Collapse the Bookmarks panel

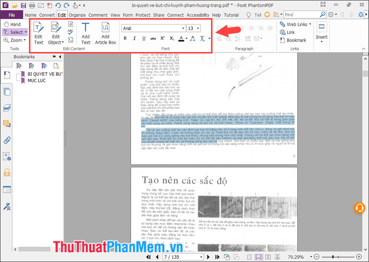(60, 57)
